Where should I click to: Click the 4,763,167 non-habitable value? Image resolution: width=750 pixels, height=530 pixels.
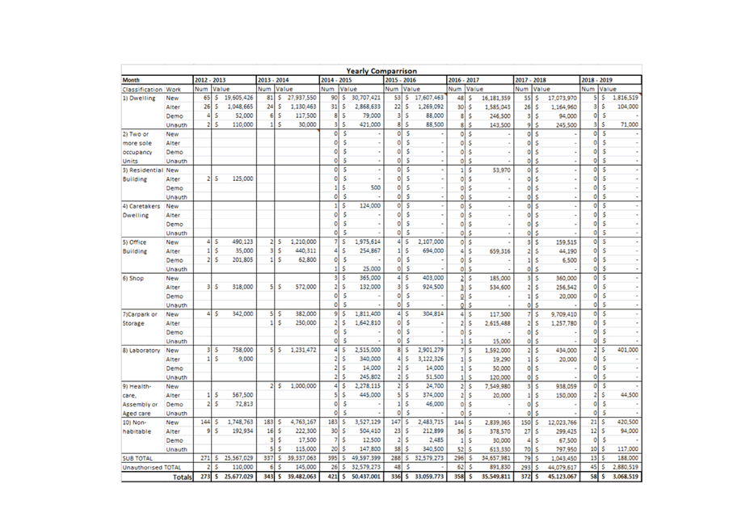tap(303, 423)
